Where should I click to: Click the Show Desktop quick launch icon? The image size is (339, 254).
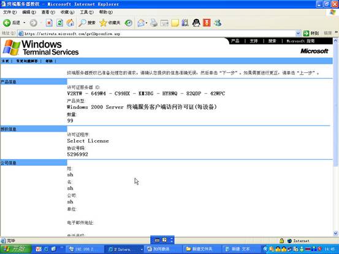(x=53, y=249)
